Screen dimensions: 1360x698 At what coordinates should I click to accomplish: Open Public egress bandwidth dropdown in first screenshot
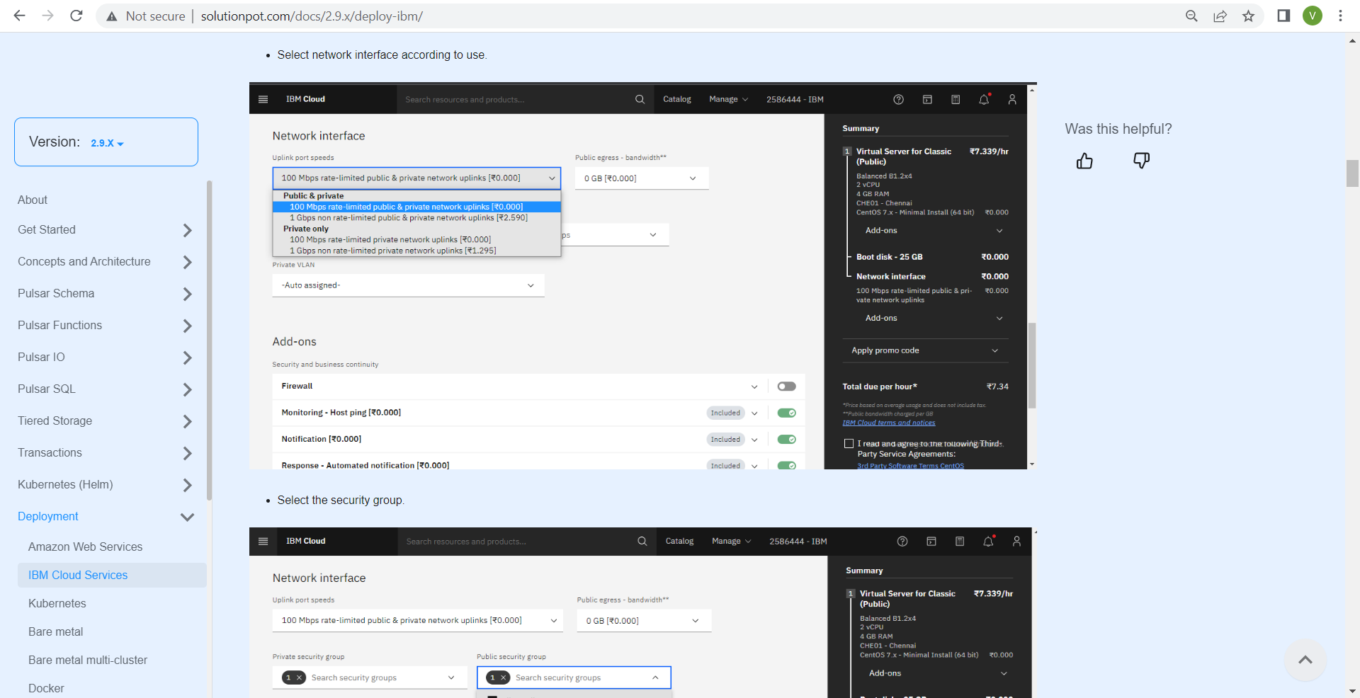click(642, 178)
